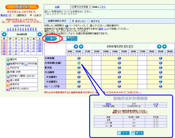This screenshot has width=175, height=138.
Task: Click the 会館 header link
Action: point(57,7)
